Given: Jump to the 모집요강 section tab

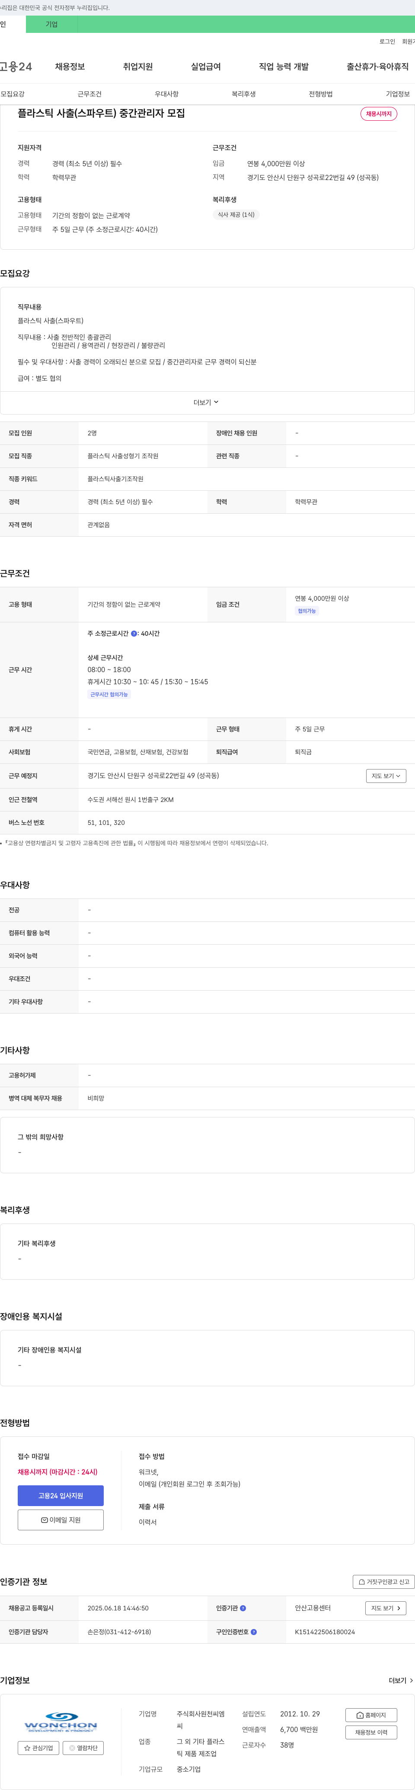Looking at the screenshot, I should 13,94.
